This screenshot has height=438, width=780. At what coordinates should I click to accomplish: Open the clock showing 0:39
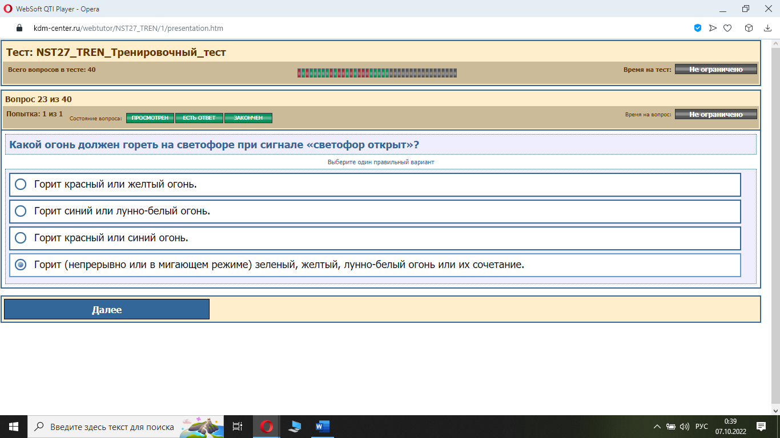[x=730, y=427]
